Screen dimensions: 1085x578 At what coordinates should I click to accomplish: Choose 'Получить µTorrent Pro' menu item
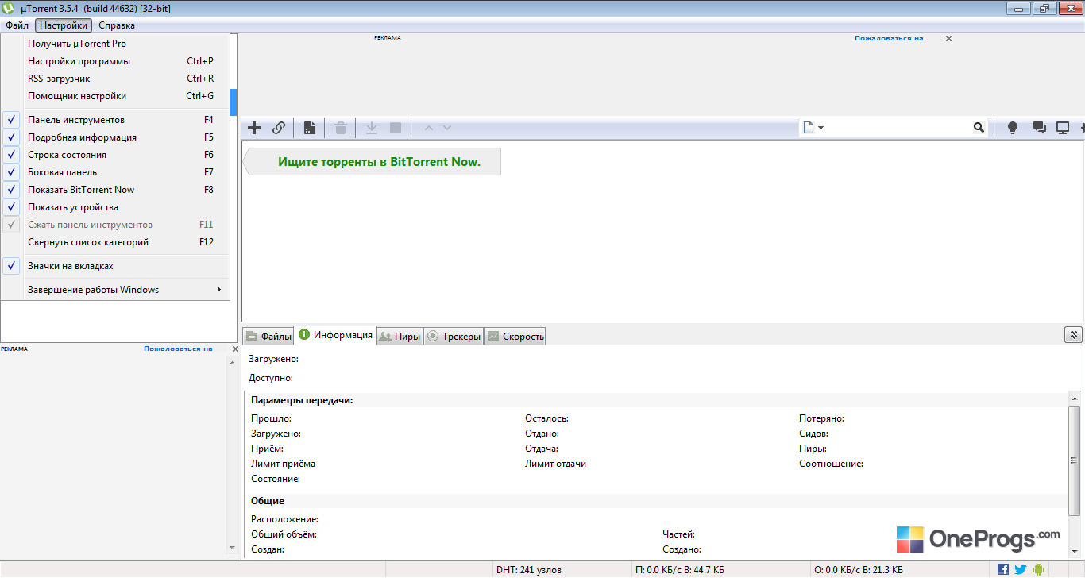pyautogui.click(x=115, y=44)
